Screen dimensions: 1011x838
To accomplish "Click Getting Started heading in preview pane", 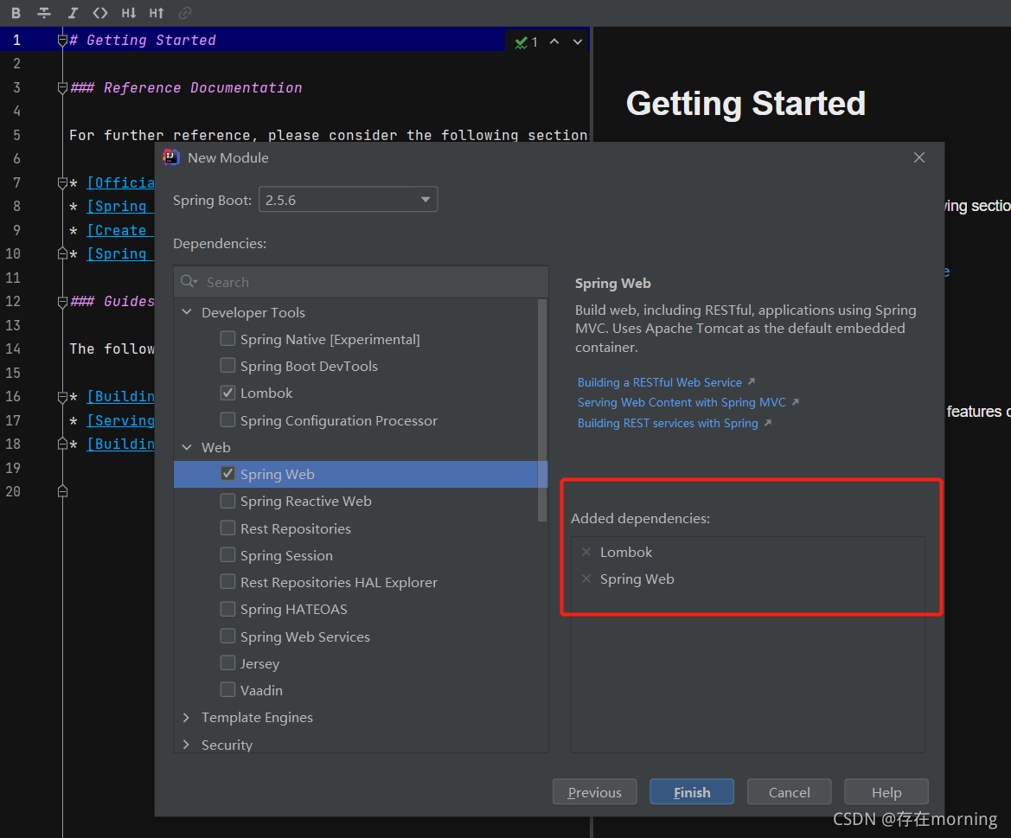I will tap(746, 103).
